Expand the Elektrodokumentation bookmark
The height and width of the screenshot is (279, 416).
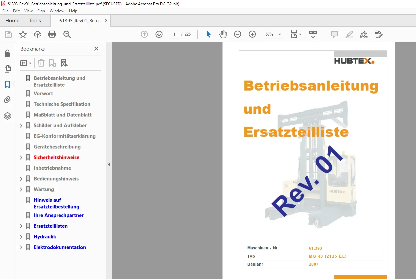(x=21, y=247)
